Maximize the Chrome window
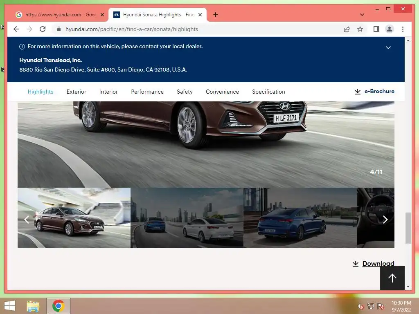The image size is (419, 314). point(388,9)
